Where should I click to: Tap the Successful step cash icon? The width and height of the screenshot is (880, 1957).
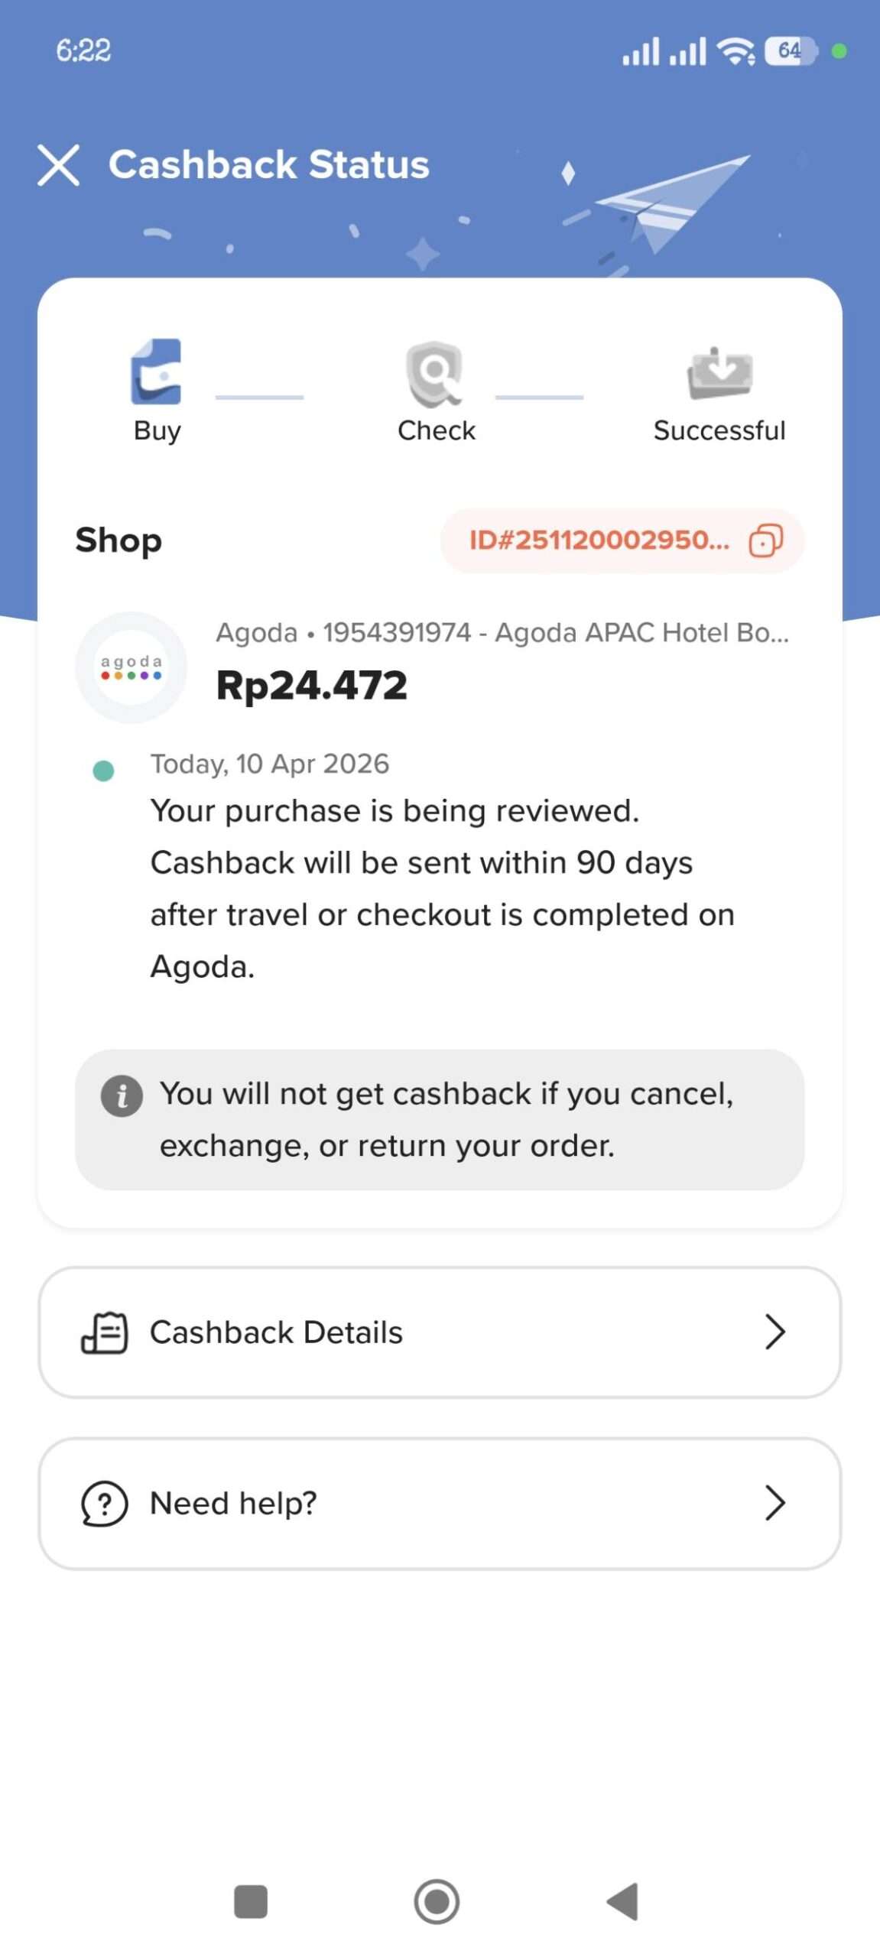pyautogui.click(x=719, y=373)
